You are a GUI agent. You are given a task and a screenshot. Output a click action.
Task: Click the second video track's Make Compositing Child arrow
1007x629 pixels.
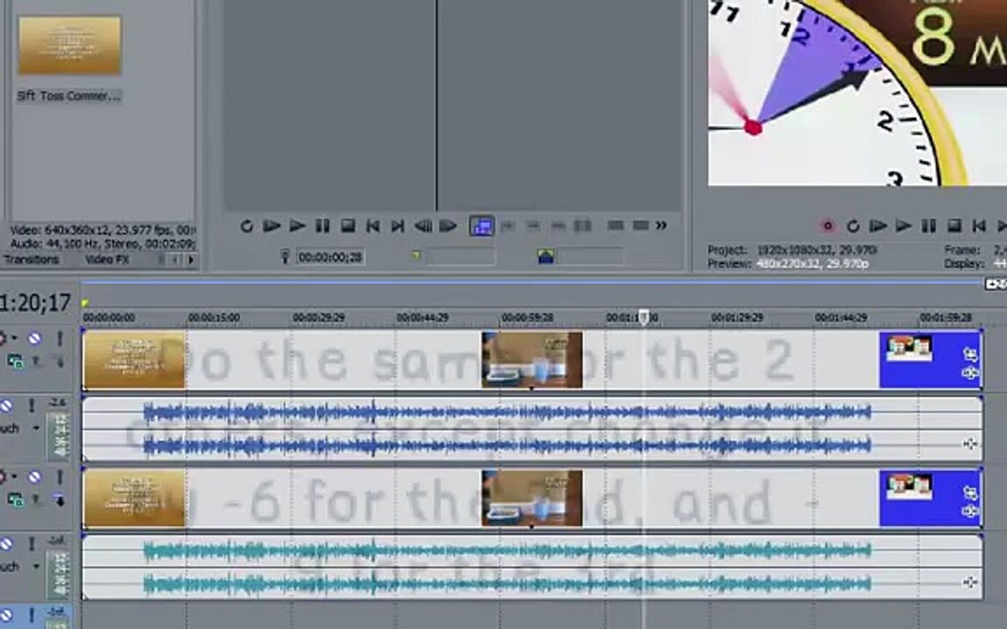point(59,501)
